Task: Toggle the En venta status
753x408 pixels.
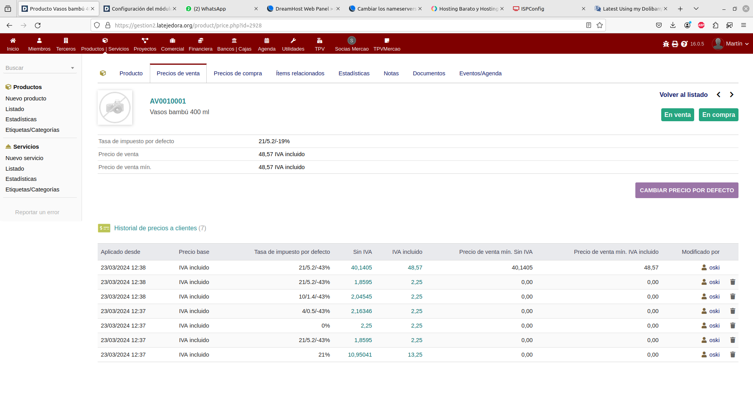Action: (x=677, y=115)
